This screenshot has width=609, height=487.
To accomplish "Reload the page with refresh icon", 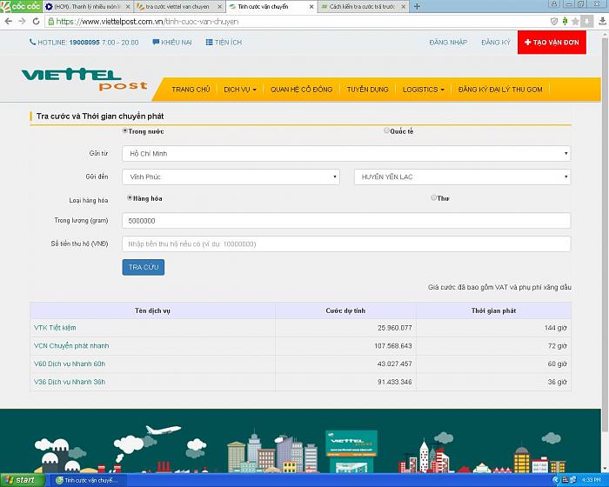I will click(36, 22).
